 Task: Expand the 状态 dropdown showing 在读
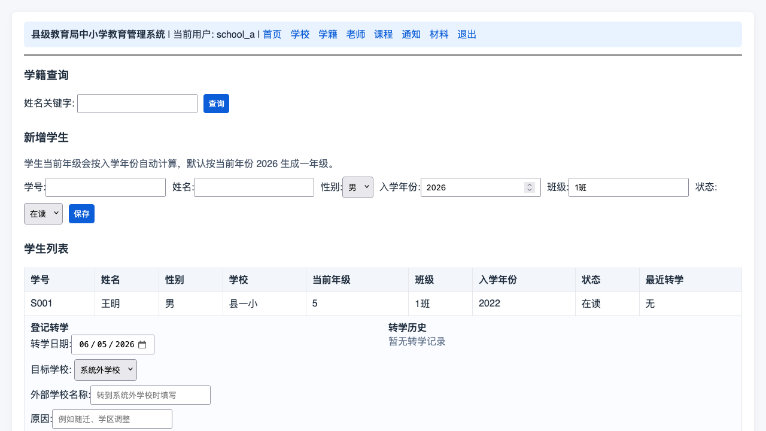pyautogui.click(x=43, y=214)
